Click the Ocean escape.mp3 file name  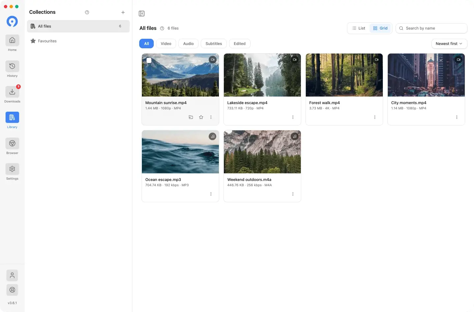coord(163,180)
